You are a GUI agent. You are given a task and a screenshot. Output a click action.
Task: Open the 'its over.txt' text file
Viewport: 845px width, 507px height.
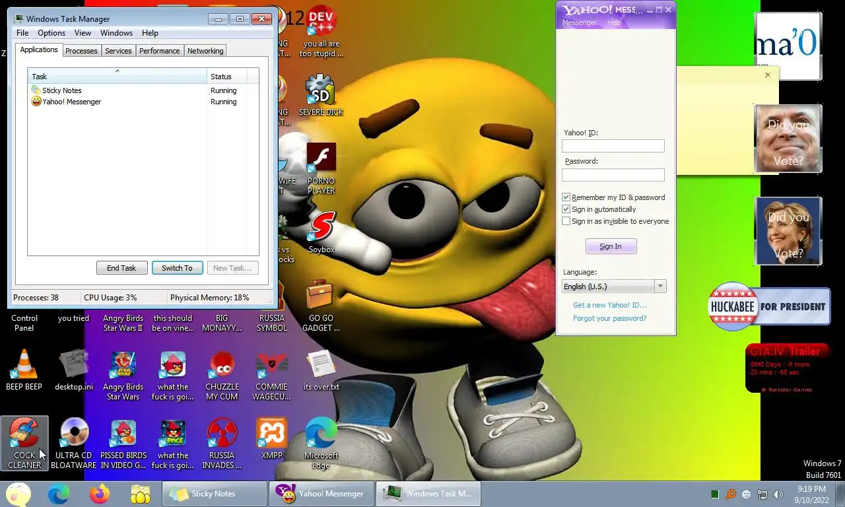321,370
